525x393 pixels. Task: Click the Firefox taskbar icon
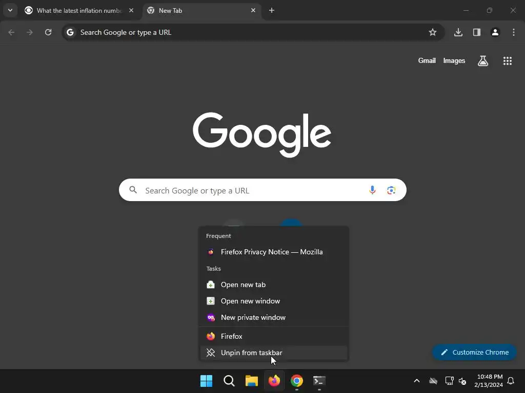274,381
